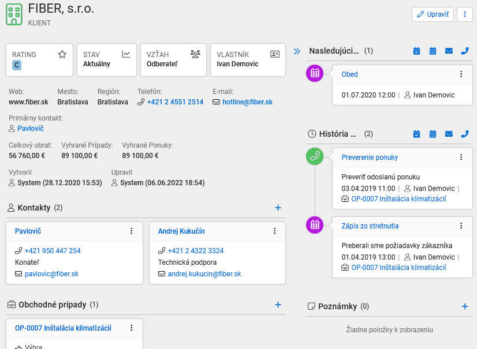
Task: Click the Upraviť edit button
Action: [433, 14]
